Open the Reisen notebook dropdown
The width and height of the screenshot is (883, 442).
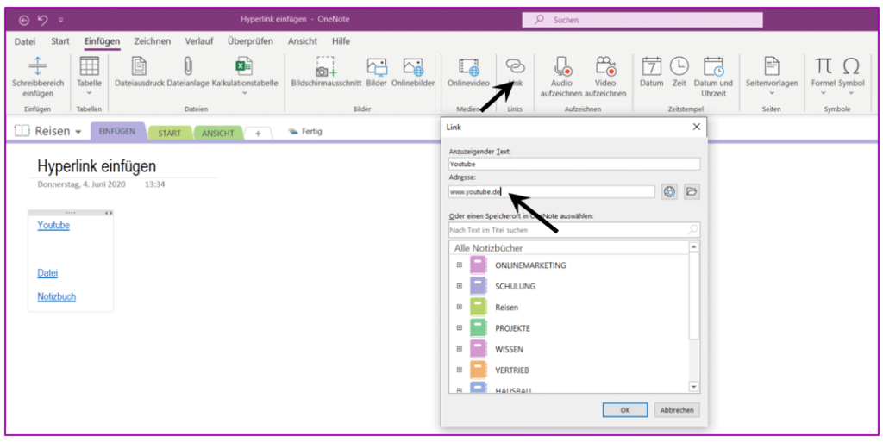(x=78, y=132)
